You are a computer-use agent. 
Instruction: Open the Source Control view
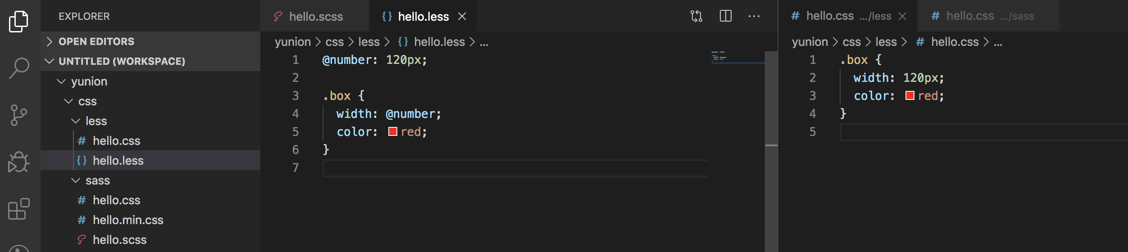click(x=18, y=115)
